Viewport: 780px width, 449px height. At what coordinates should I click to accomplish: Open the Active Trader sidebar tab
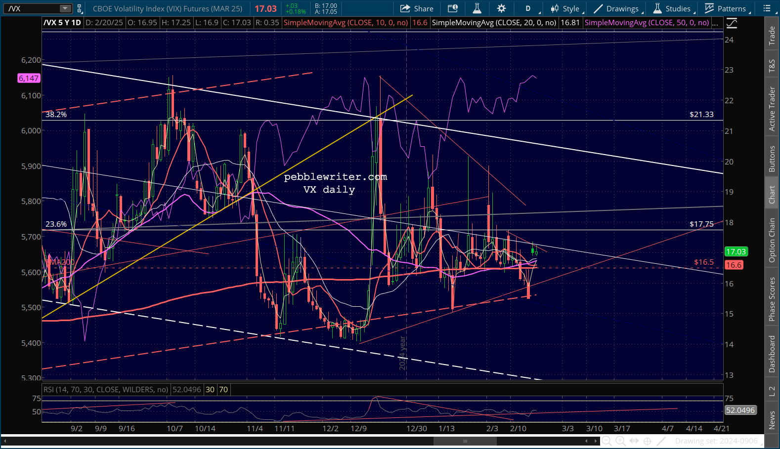pyautogui.click(x=772, y=109)
